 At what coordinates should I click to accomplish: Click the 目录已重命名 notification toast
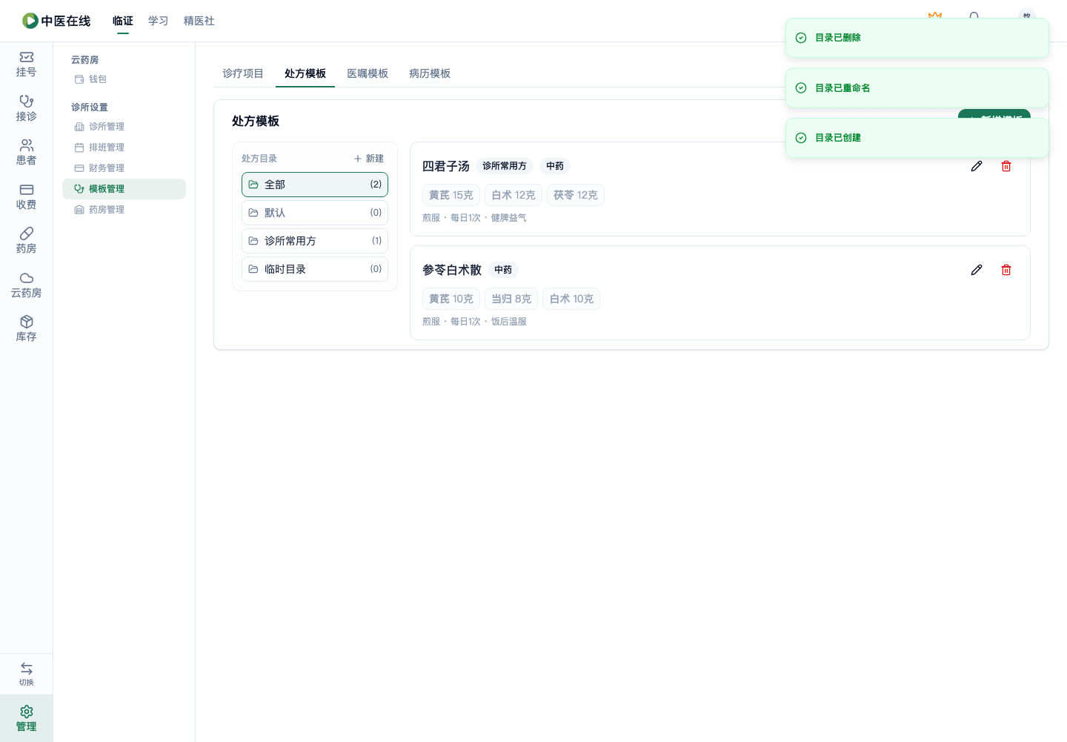pyautogui.click(x=917, y=88)
